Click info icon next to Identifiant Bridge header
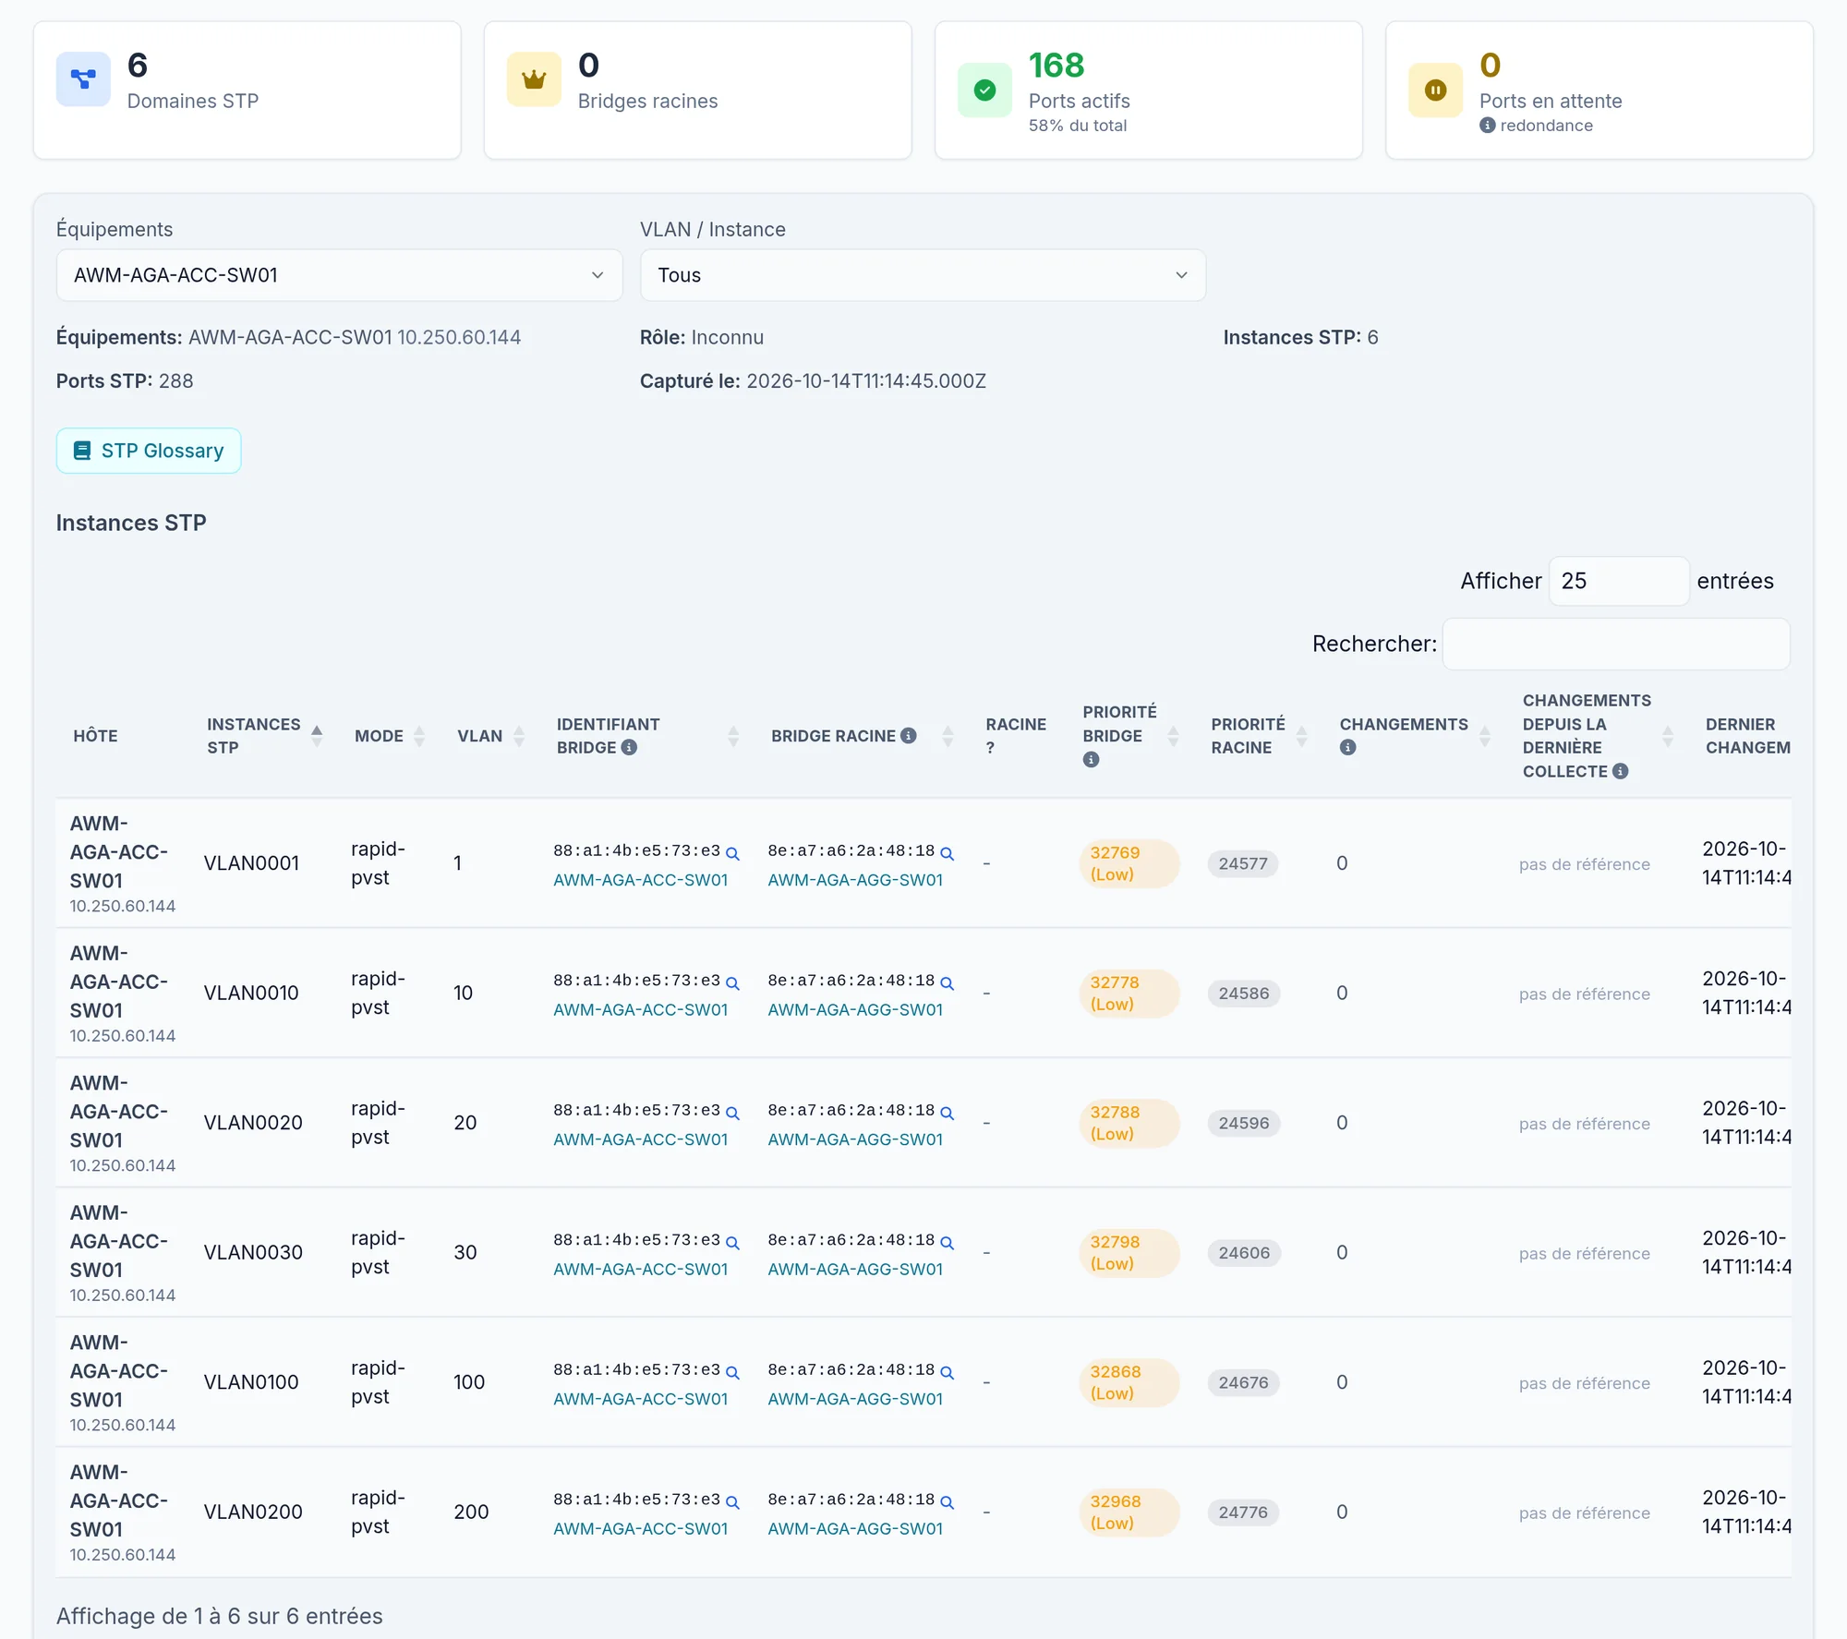 pos(629,748)
